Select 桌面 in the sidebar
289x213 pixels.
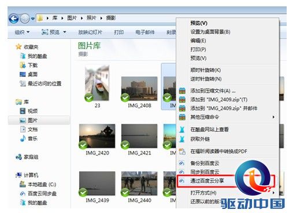tap(29, 74)
